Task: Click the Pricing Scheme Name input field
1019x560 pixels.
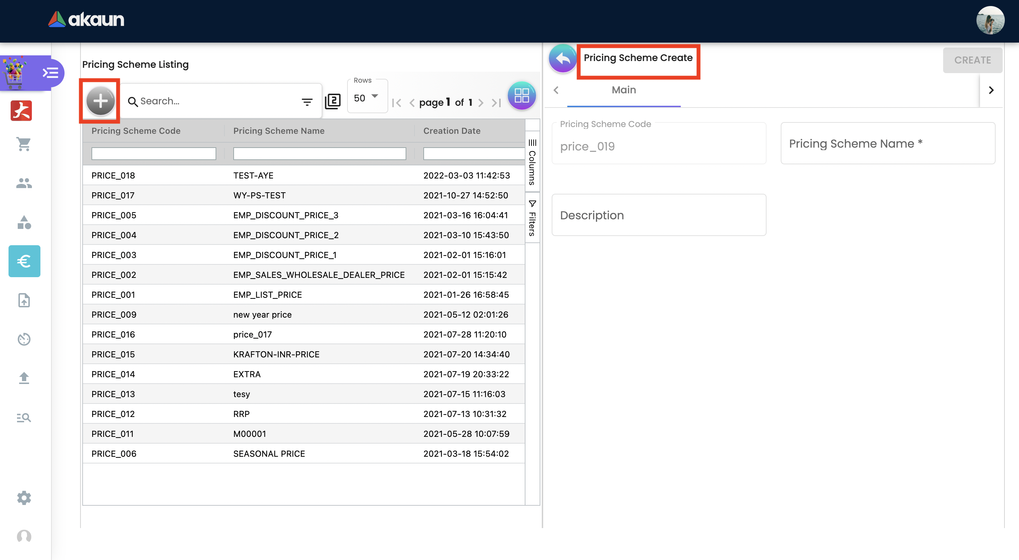Action: pyautogui.click(x=887, y=143)
